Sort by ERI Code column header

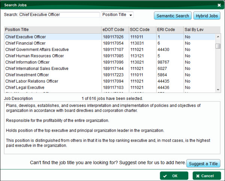[169, 30]
